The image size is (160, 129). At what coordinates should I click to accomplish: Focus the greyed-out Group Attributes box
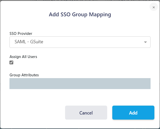80,83
